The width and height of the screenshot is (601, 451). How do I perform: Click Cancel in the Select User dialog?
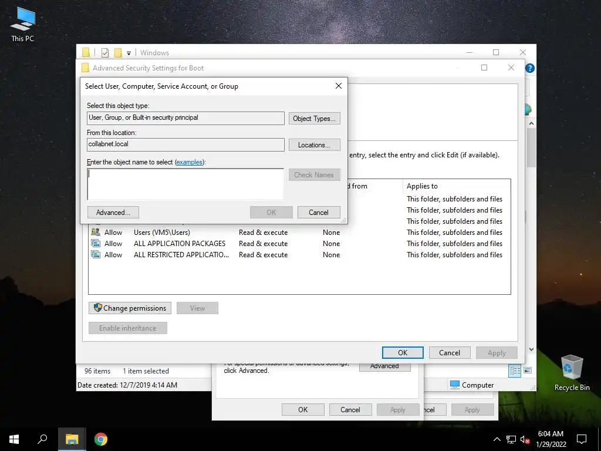click(x=319, y=213)
